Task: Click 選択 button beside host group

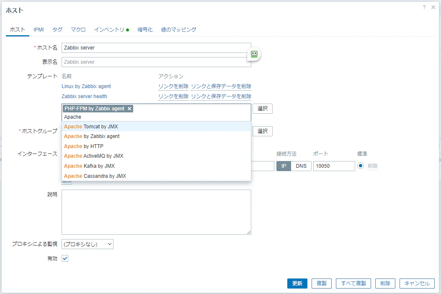Action: click(263, 131)
